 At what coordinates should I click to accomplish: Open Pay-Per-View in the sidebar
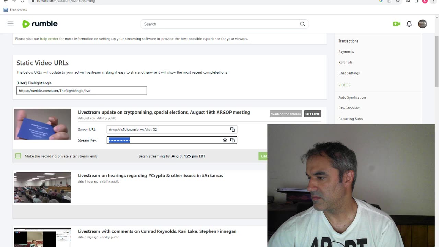[x=349, y=108]
